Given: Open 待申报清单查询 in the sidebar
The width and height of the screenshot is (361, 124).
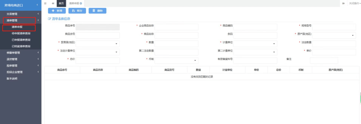Looking at the screenshot, I should 21,33.
